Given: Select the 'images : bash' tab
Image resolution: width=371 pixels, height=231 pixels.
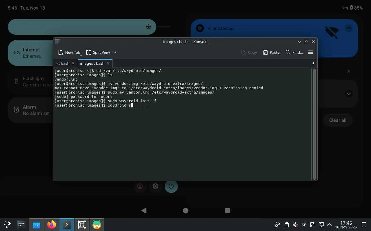Looking at the screenshot, I should pyautogui.click(x=92, y=63).
